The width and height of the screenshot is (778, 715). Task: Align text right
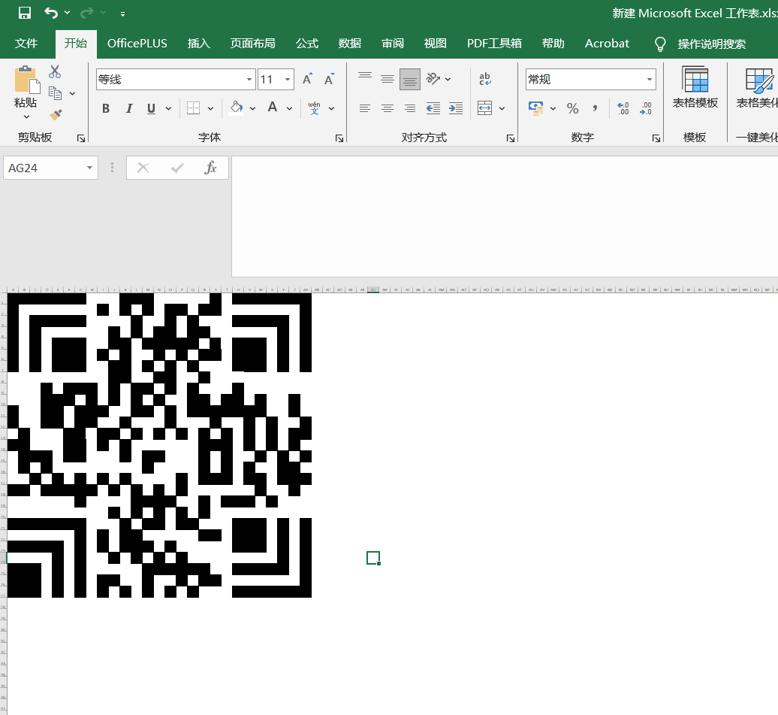click(x=410, y=108)
